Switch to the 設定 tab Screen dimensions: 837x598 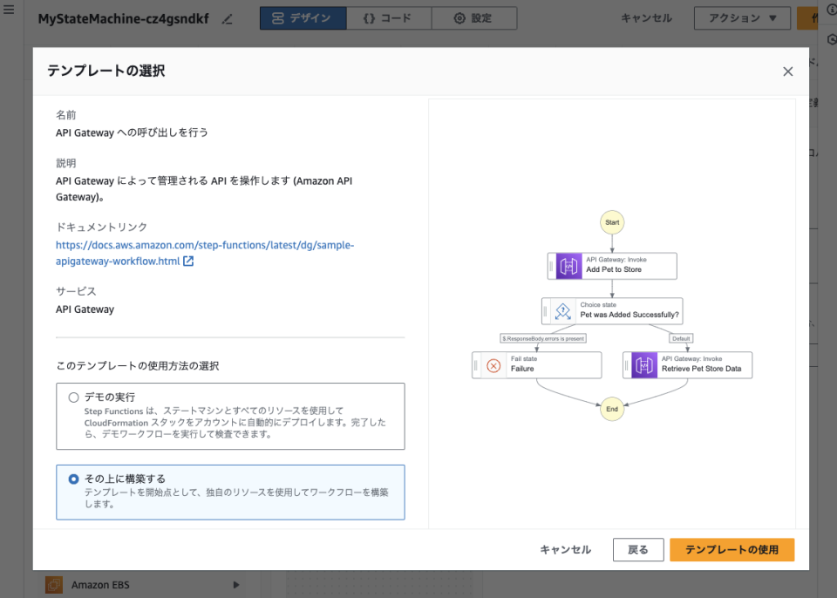coord(474,17)
